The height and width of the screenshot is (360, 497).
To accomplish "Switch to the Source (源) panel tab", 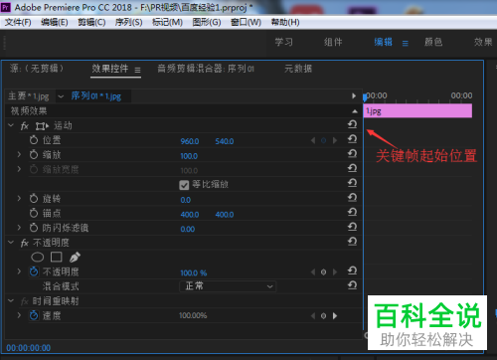I will [37, 69].
